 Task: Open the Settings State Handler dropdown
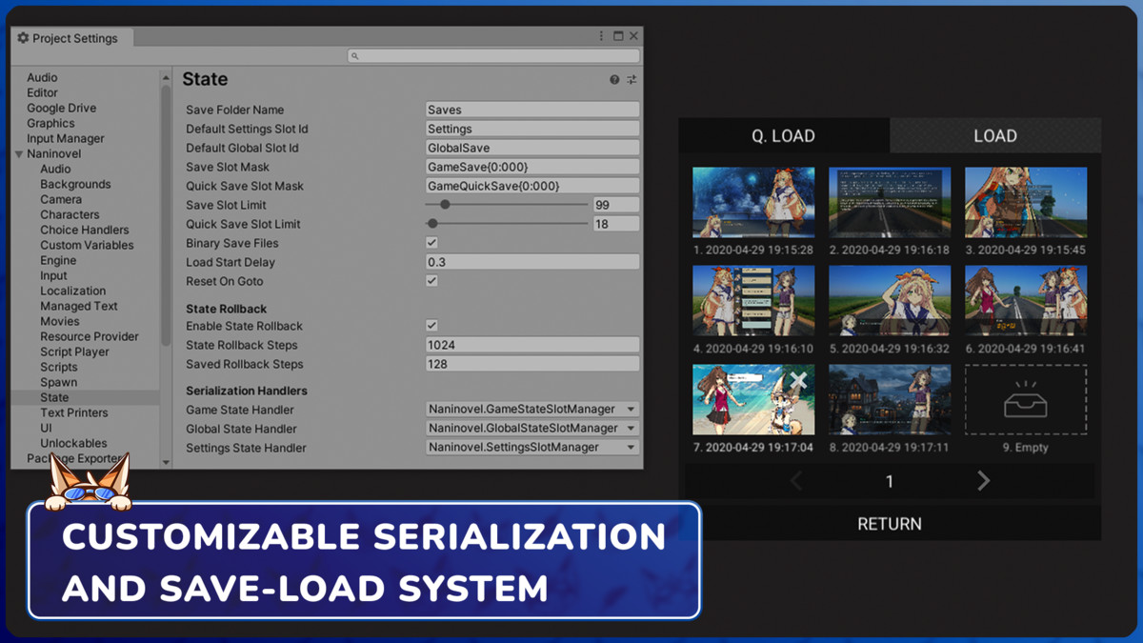532,447
